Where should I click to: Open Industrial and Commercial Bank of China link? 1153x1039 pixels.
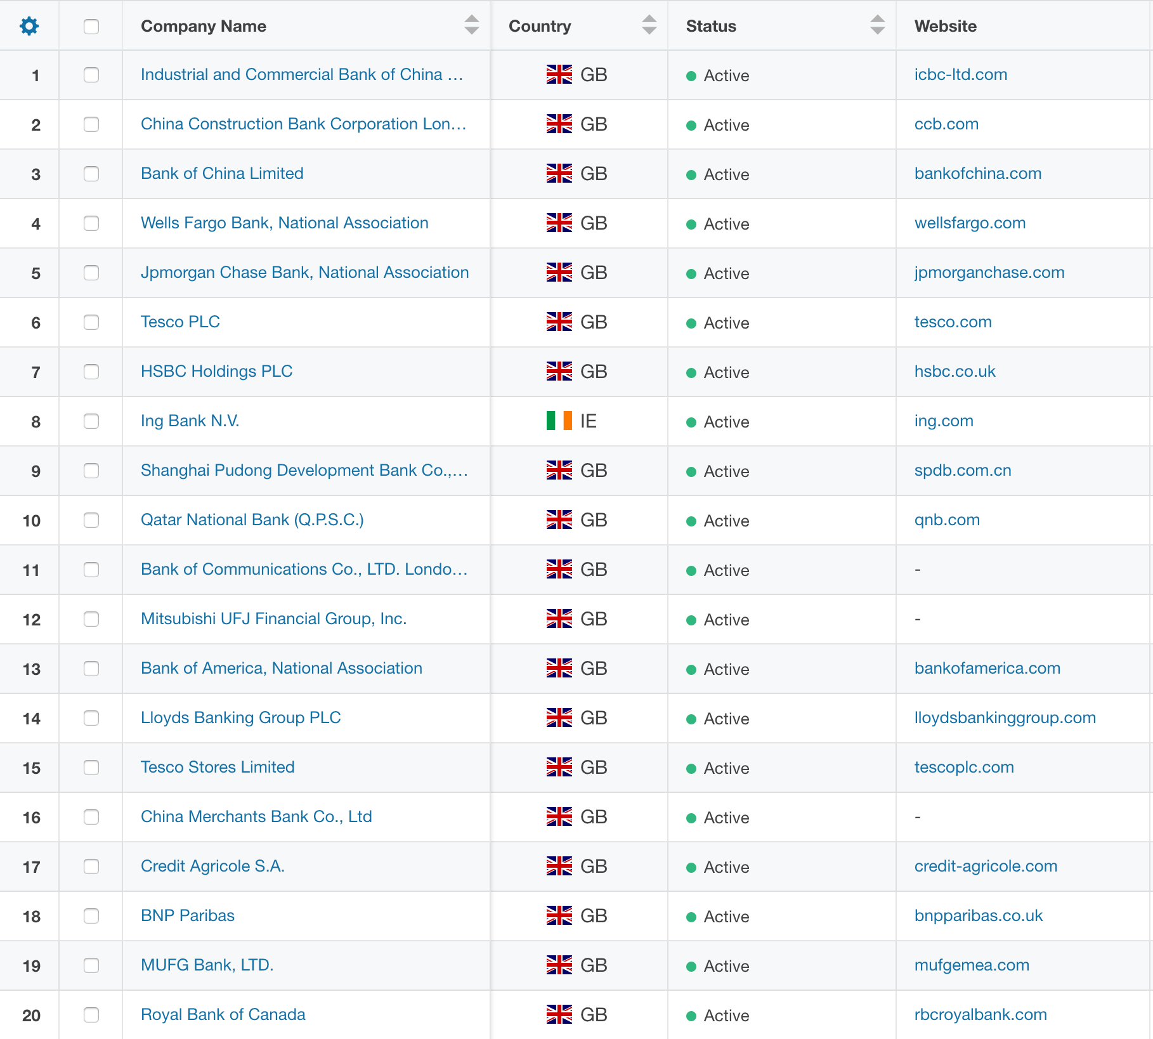(x=302, y=75)
